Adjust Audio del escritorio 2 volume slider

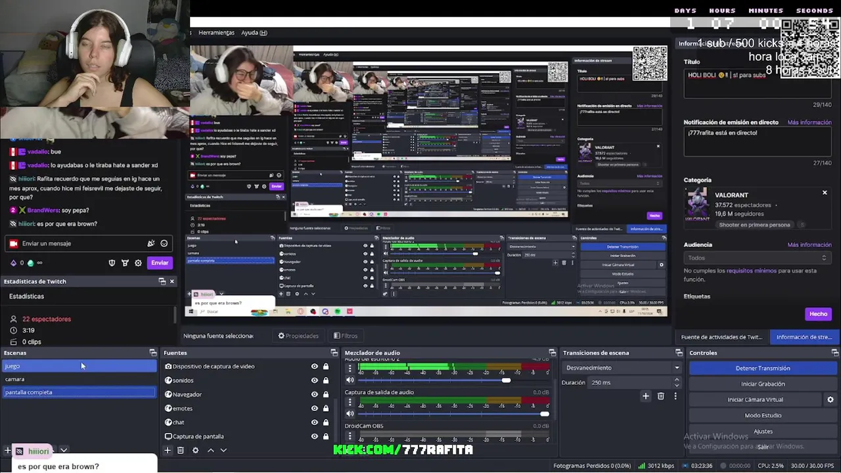point(505,380)
